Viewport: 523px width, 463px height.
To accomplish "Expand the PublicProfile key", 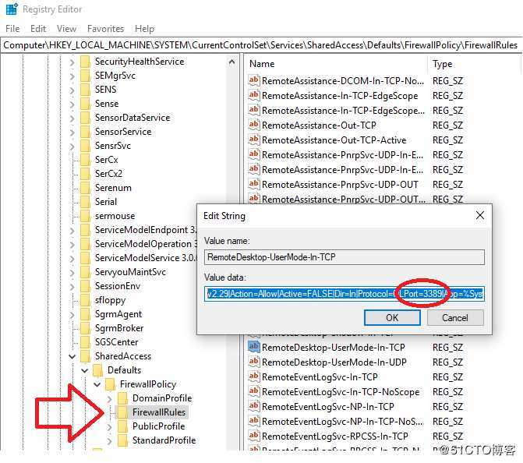I will coord(109,426).
